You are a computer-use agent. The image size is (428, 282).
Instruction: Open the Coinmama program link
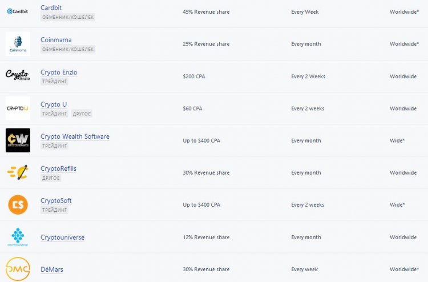coord(56,40)
